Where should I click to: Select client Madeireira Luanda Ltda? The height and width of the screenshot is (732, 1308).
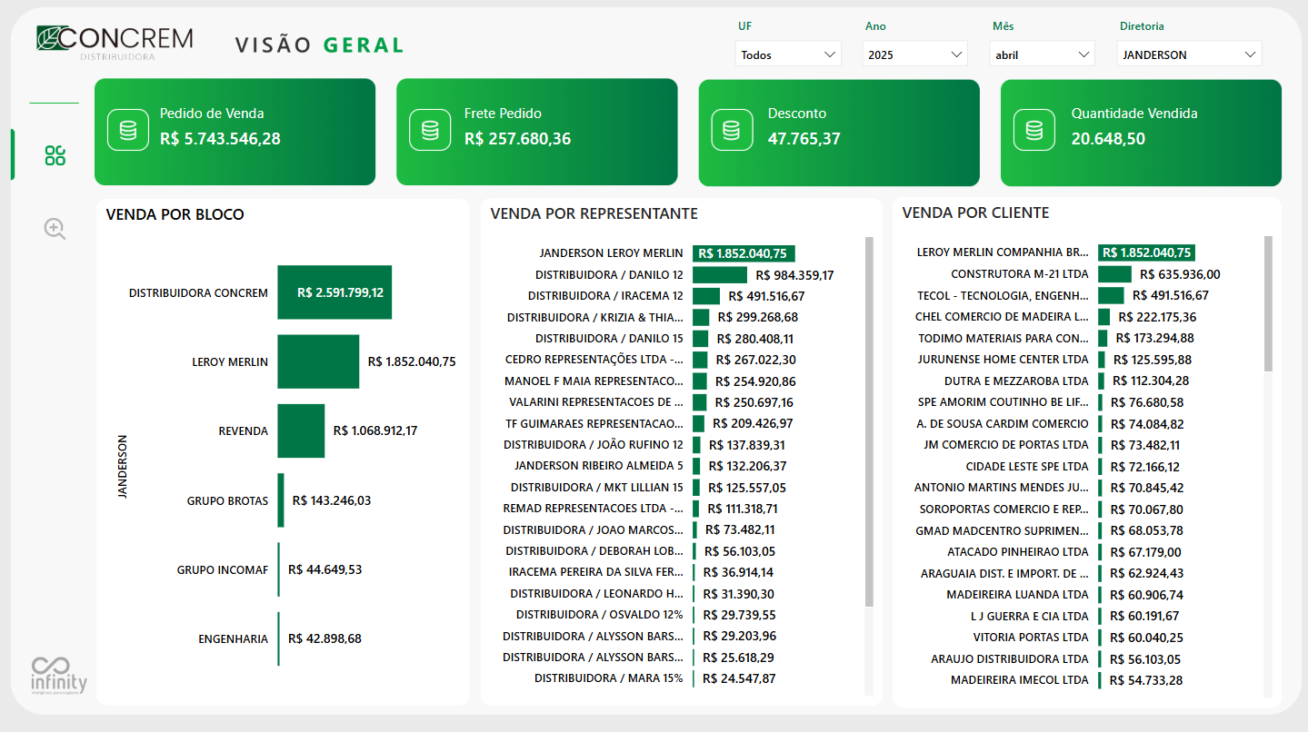(1017, 595)
